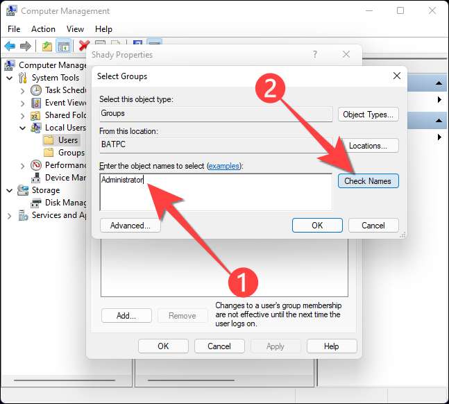Viewport: 449px width, 404px height.
Task: Select the Storage icon in tree
Action: click(23, 190)
